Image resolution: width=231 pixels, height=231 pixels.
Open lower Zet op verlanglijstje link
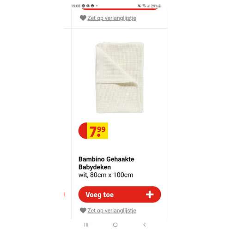[x=112, y=211]
